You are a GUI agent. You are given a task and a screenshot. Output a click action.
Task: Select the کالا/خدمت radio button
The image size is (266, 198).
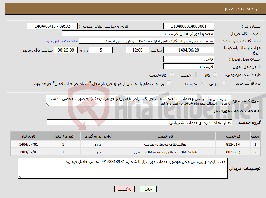click(172, 75)
